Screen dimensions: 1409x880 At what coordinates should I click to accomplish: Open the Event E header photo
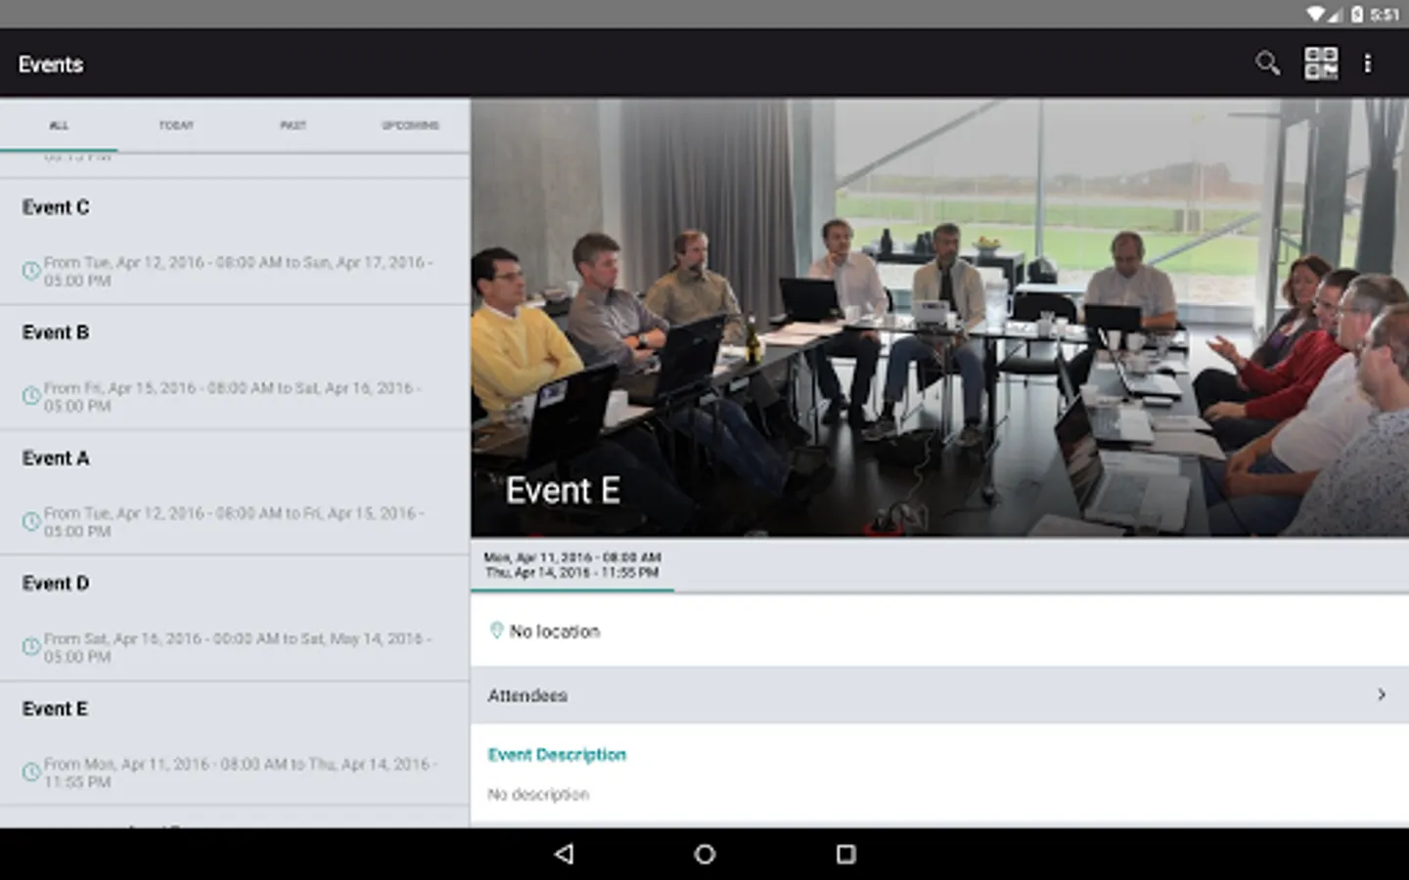click(x=939, y=317)
